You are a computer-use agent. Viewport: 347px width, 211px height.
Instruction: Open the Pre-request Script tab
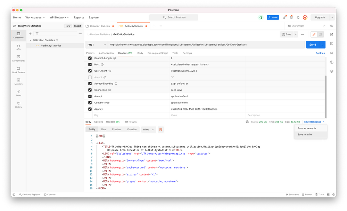[158, 53]
